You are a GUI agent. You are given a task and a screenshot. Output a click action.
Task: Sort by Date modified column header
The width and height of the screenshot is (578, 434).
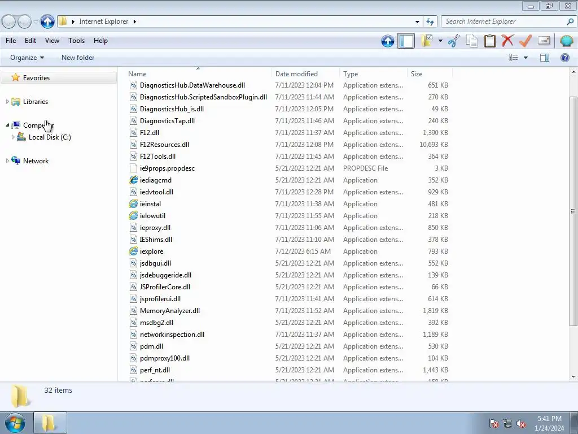(x=305, y=74)
